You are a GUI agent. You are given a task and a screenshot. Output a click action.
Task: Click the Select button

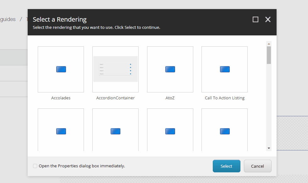tap(226, 166)
